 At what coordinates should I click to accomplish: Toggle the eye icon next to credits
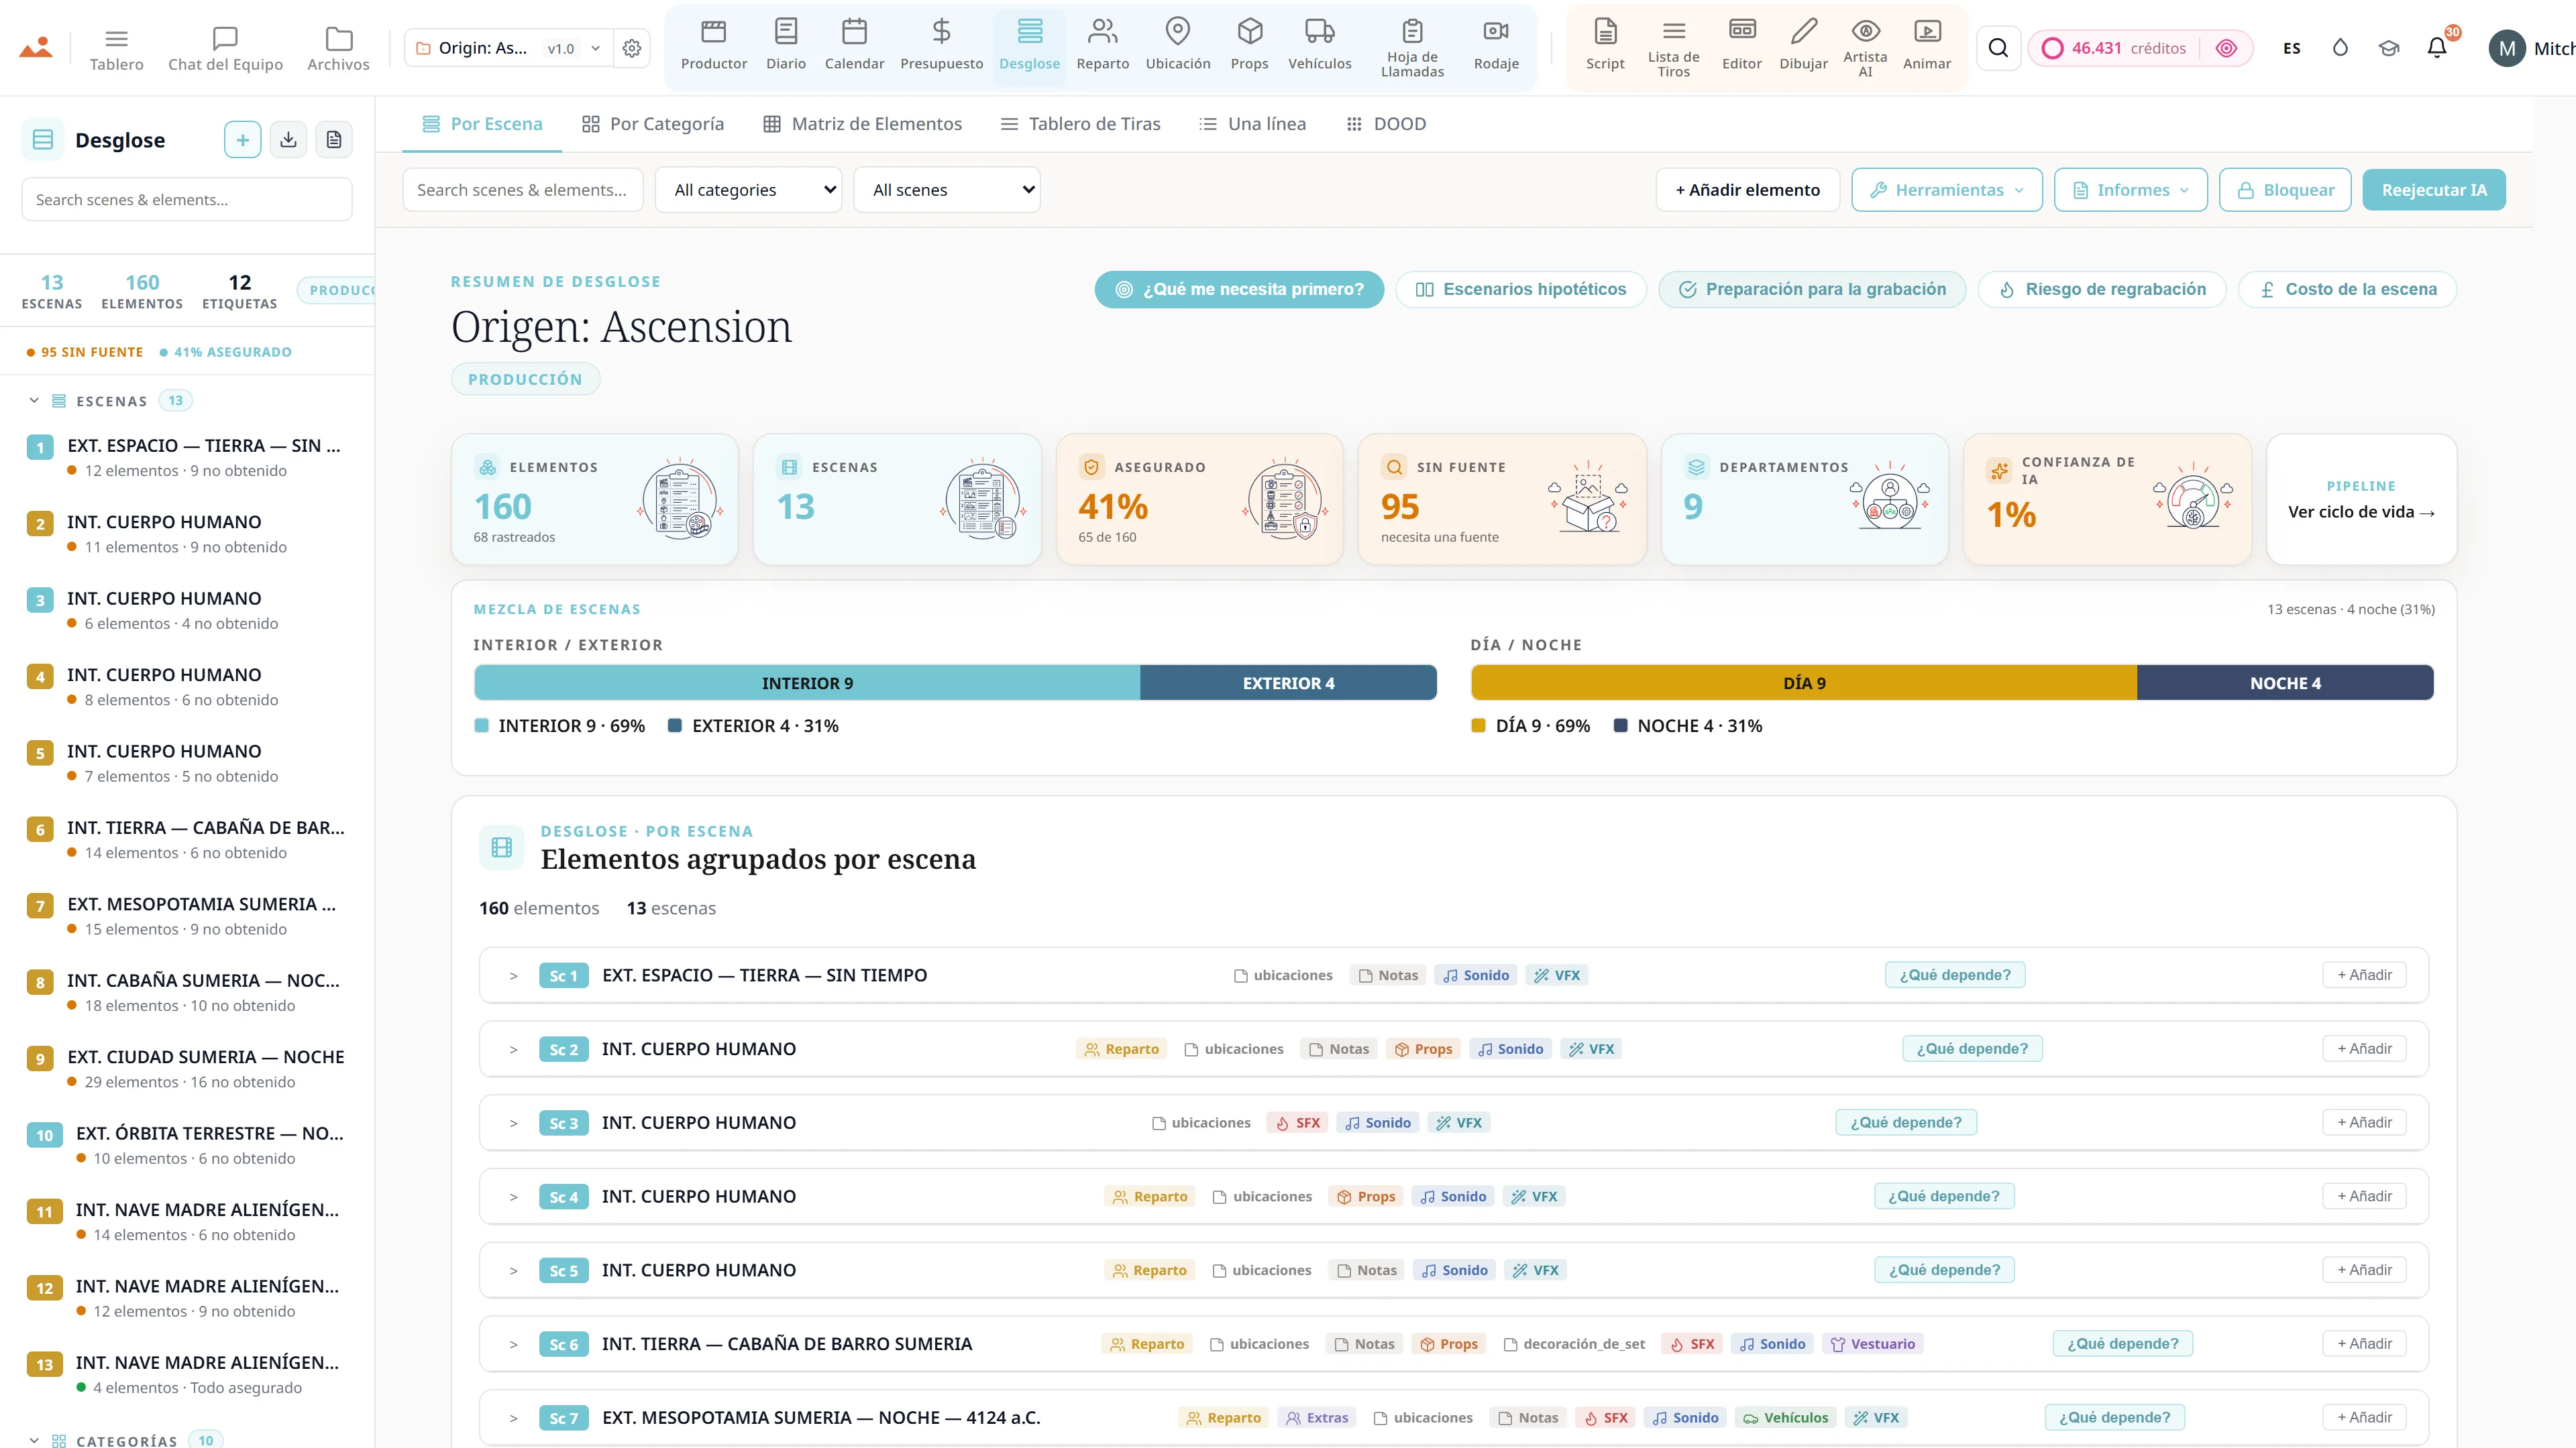(2226, 48)
